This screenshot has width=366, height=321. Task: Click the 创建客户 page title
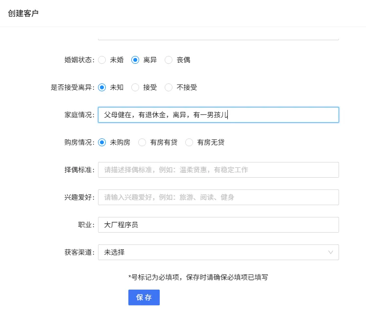23,13
